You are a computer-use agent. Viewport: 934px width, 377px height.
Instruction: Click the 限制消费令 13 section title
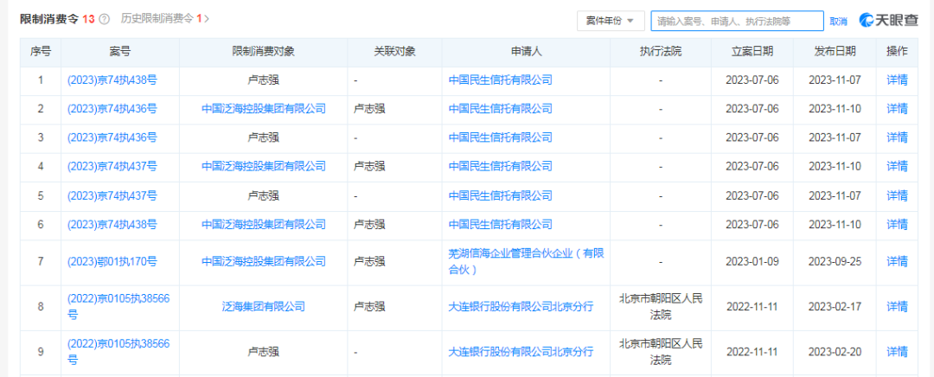point(58,19)
